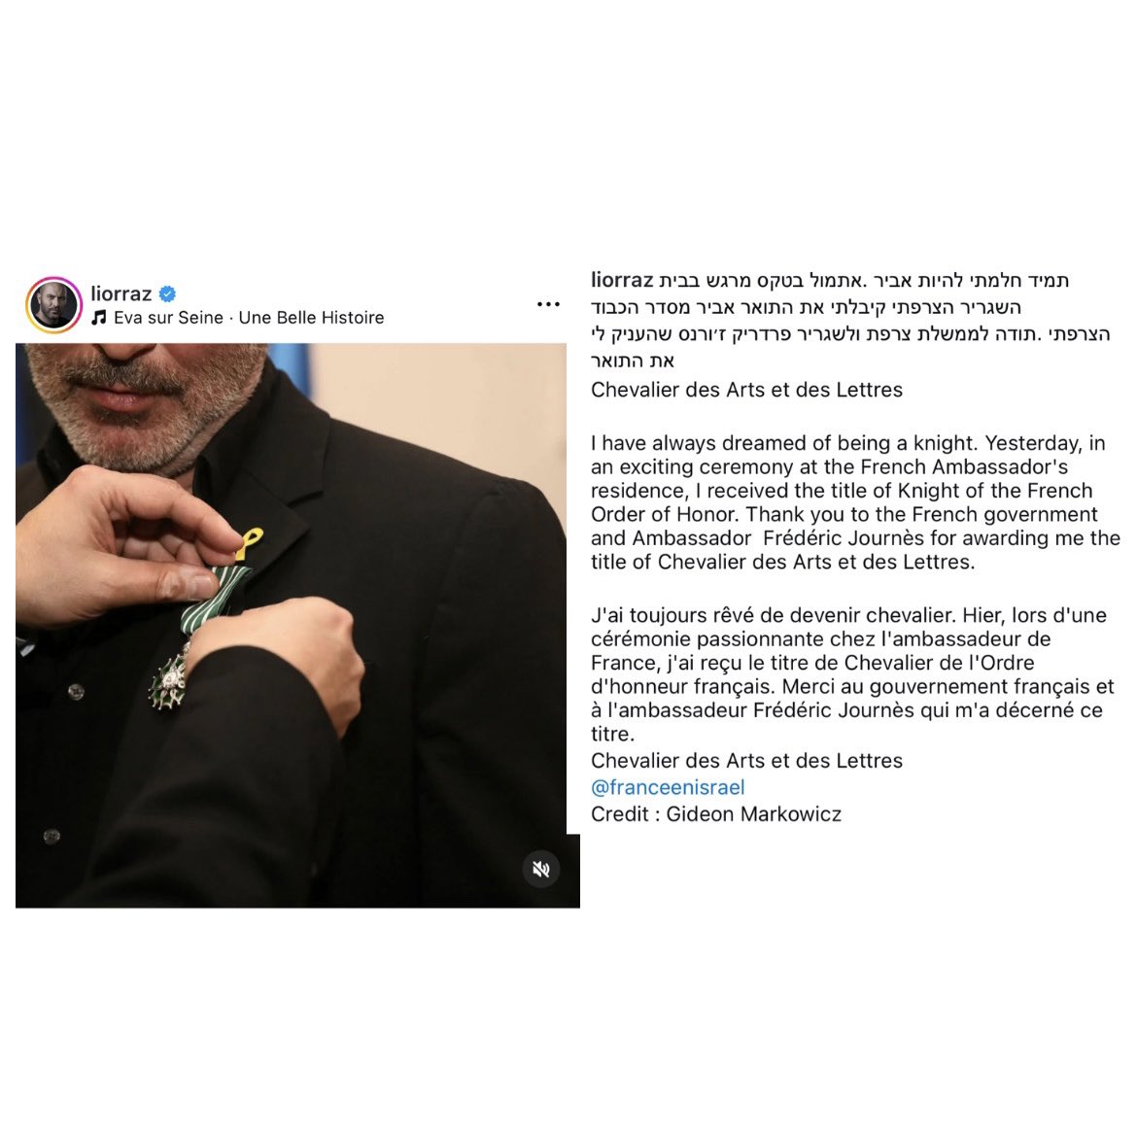
Task: Click the Credit : Gideon Markowicz line
Action: pos(716,814)
